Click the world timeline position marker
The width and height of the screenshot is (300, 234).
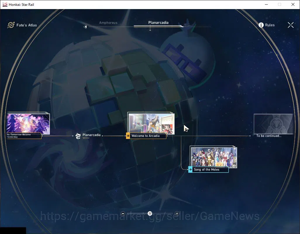click(x=150, y=30)
